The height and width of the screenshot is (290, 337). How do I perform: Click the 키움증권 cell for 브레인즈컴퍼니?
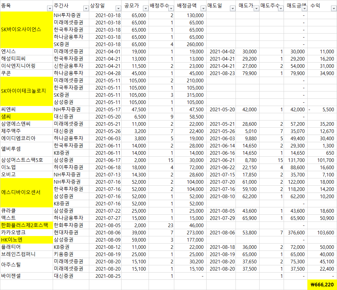coord(71,254)
